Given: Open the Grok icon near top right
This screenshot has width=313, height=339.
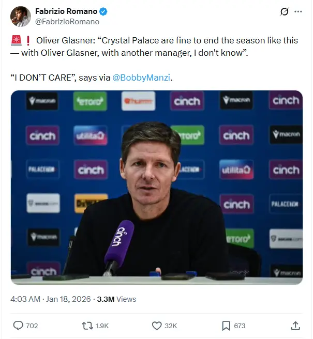Looking at the screenshot, I should point(284,12).
